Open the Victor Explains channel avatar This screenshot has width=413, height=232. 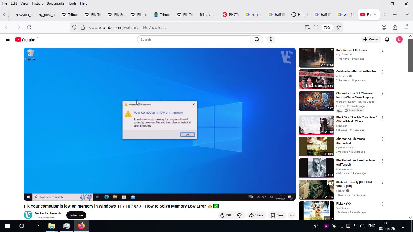[x=28, y=215]
